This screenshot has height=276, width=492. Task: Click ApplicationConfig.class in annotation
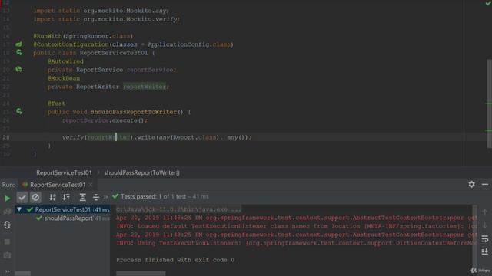(189, 44)
